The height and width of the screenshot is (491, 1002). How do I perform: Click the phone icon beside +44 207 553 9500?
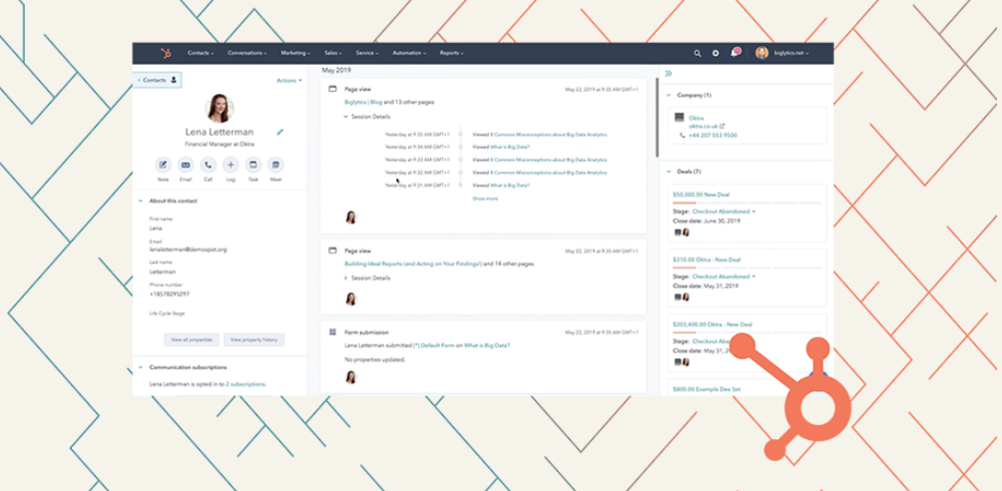click(x=683, y=136)
